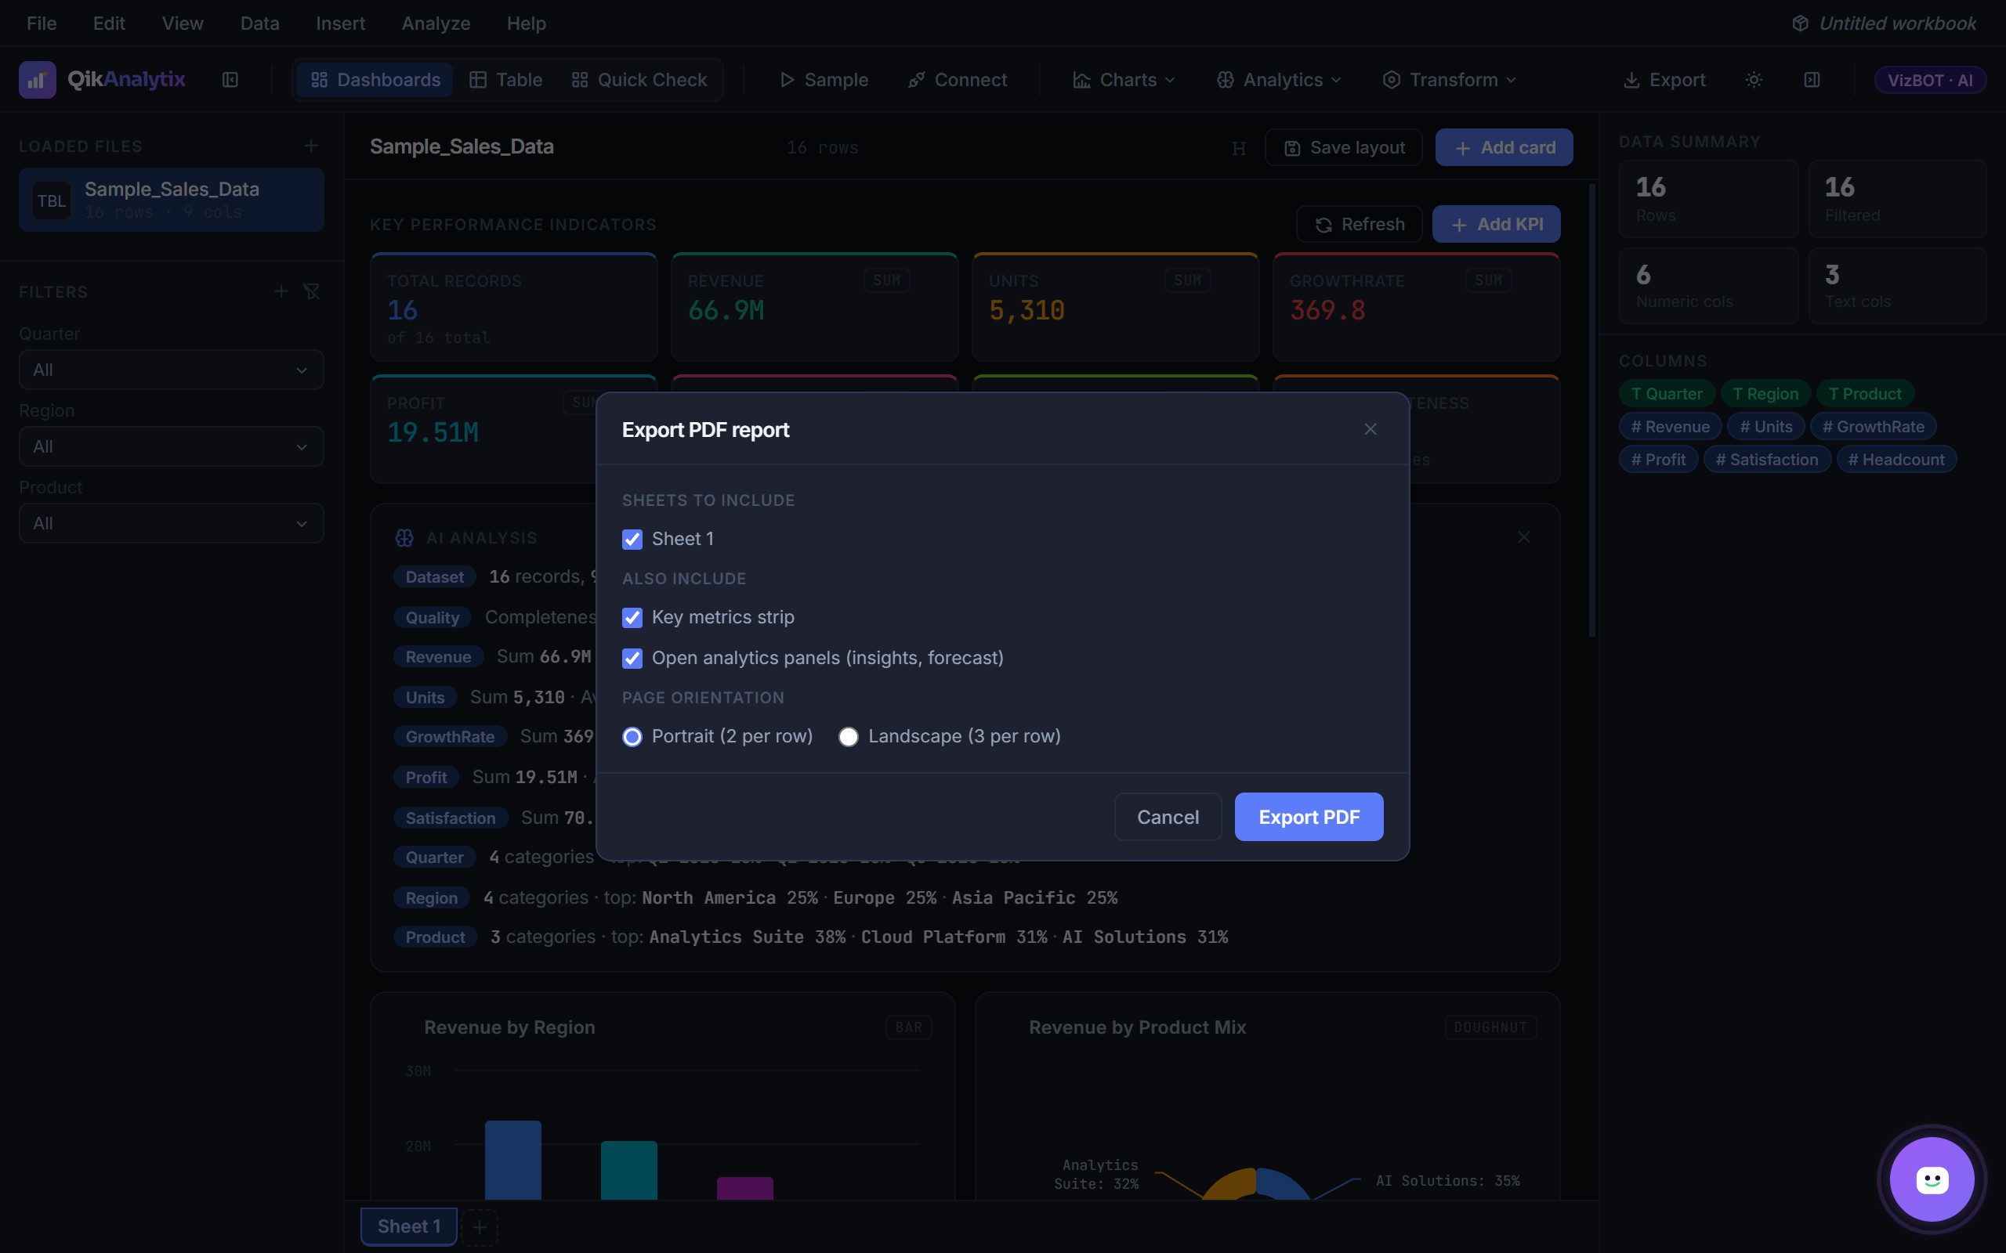This screenshot has width=2006, height=1253.
Task: Open the View menu
Action: [x=183, y=23]
